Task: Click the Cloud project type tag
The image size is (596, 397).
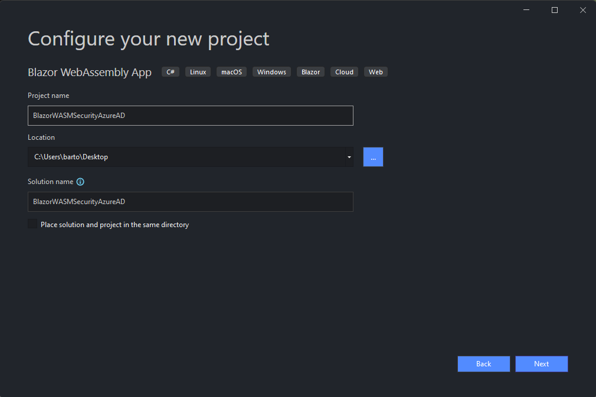Action: point(344,72)
